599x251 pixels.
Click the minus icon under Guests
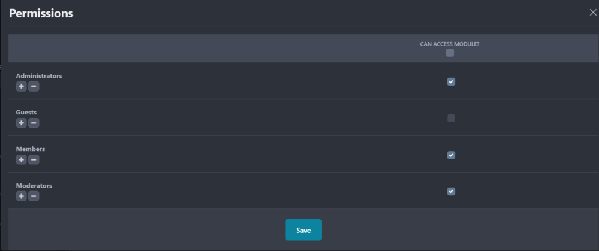click(34, 123)
